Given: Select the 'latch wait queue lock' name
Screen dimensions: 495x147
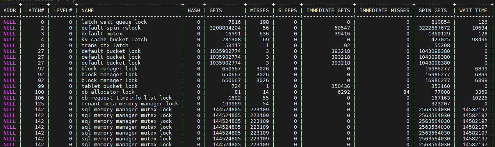Looking at the screenshot, I should (x=114, y=22).
